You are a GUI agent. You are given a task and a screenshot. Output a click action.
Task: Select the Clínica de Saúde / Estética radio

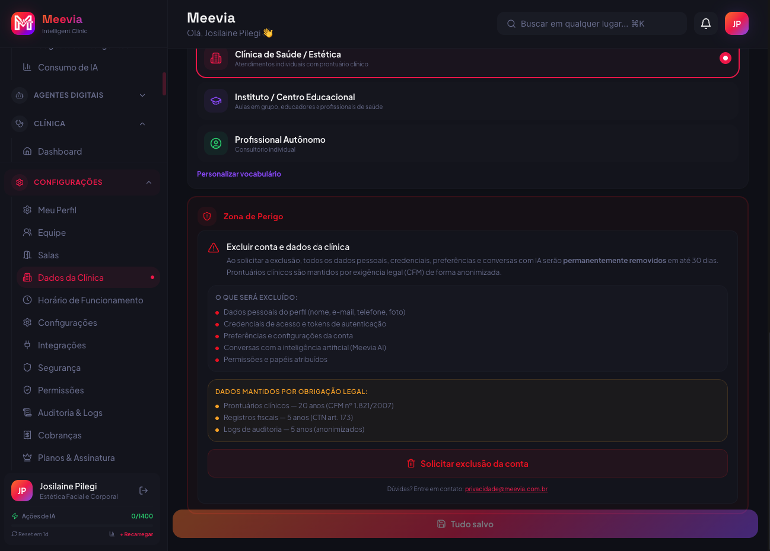tap(725, 58)
